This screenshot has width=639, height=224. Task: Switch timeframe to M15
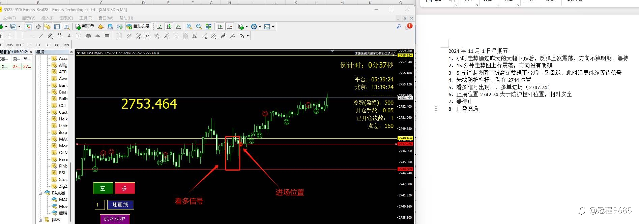pyautogui.click(x=10, y=45)
